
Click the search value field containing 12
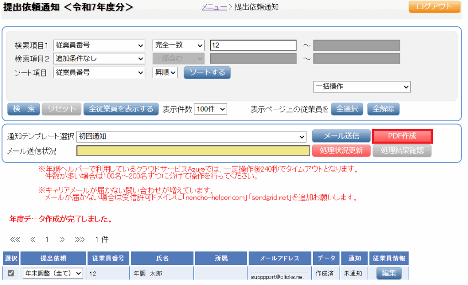253,45
